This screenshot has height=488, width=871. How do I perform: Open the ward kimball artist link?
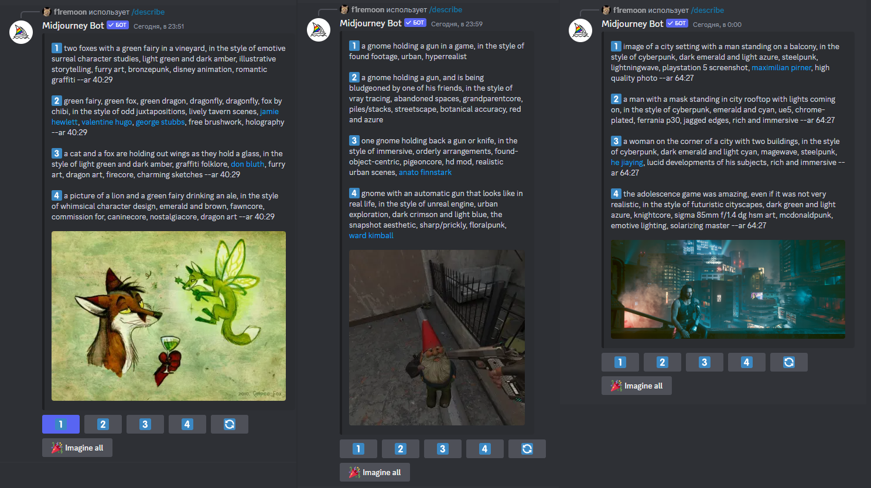tap(371, 236)
